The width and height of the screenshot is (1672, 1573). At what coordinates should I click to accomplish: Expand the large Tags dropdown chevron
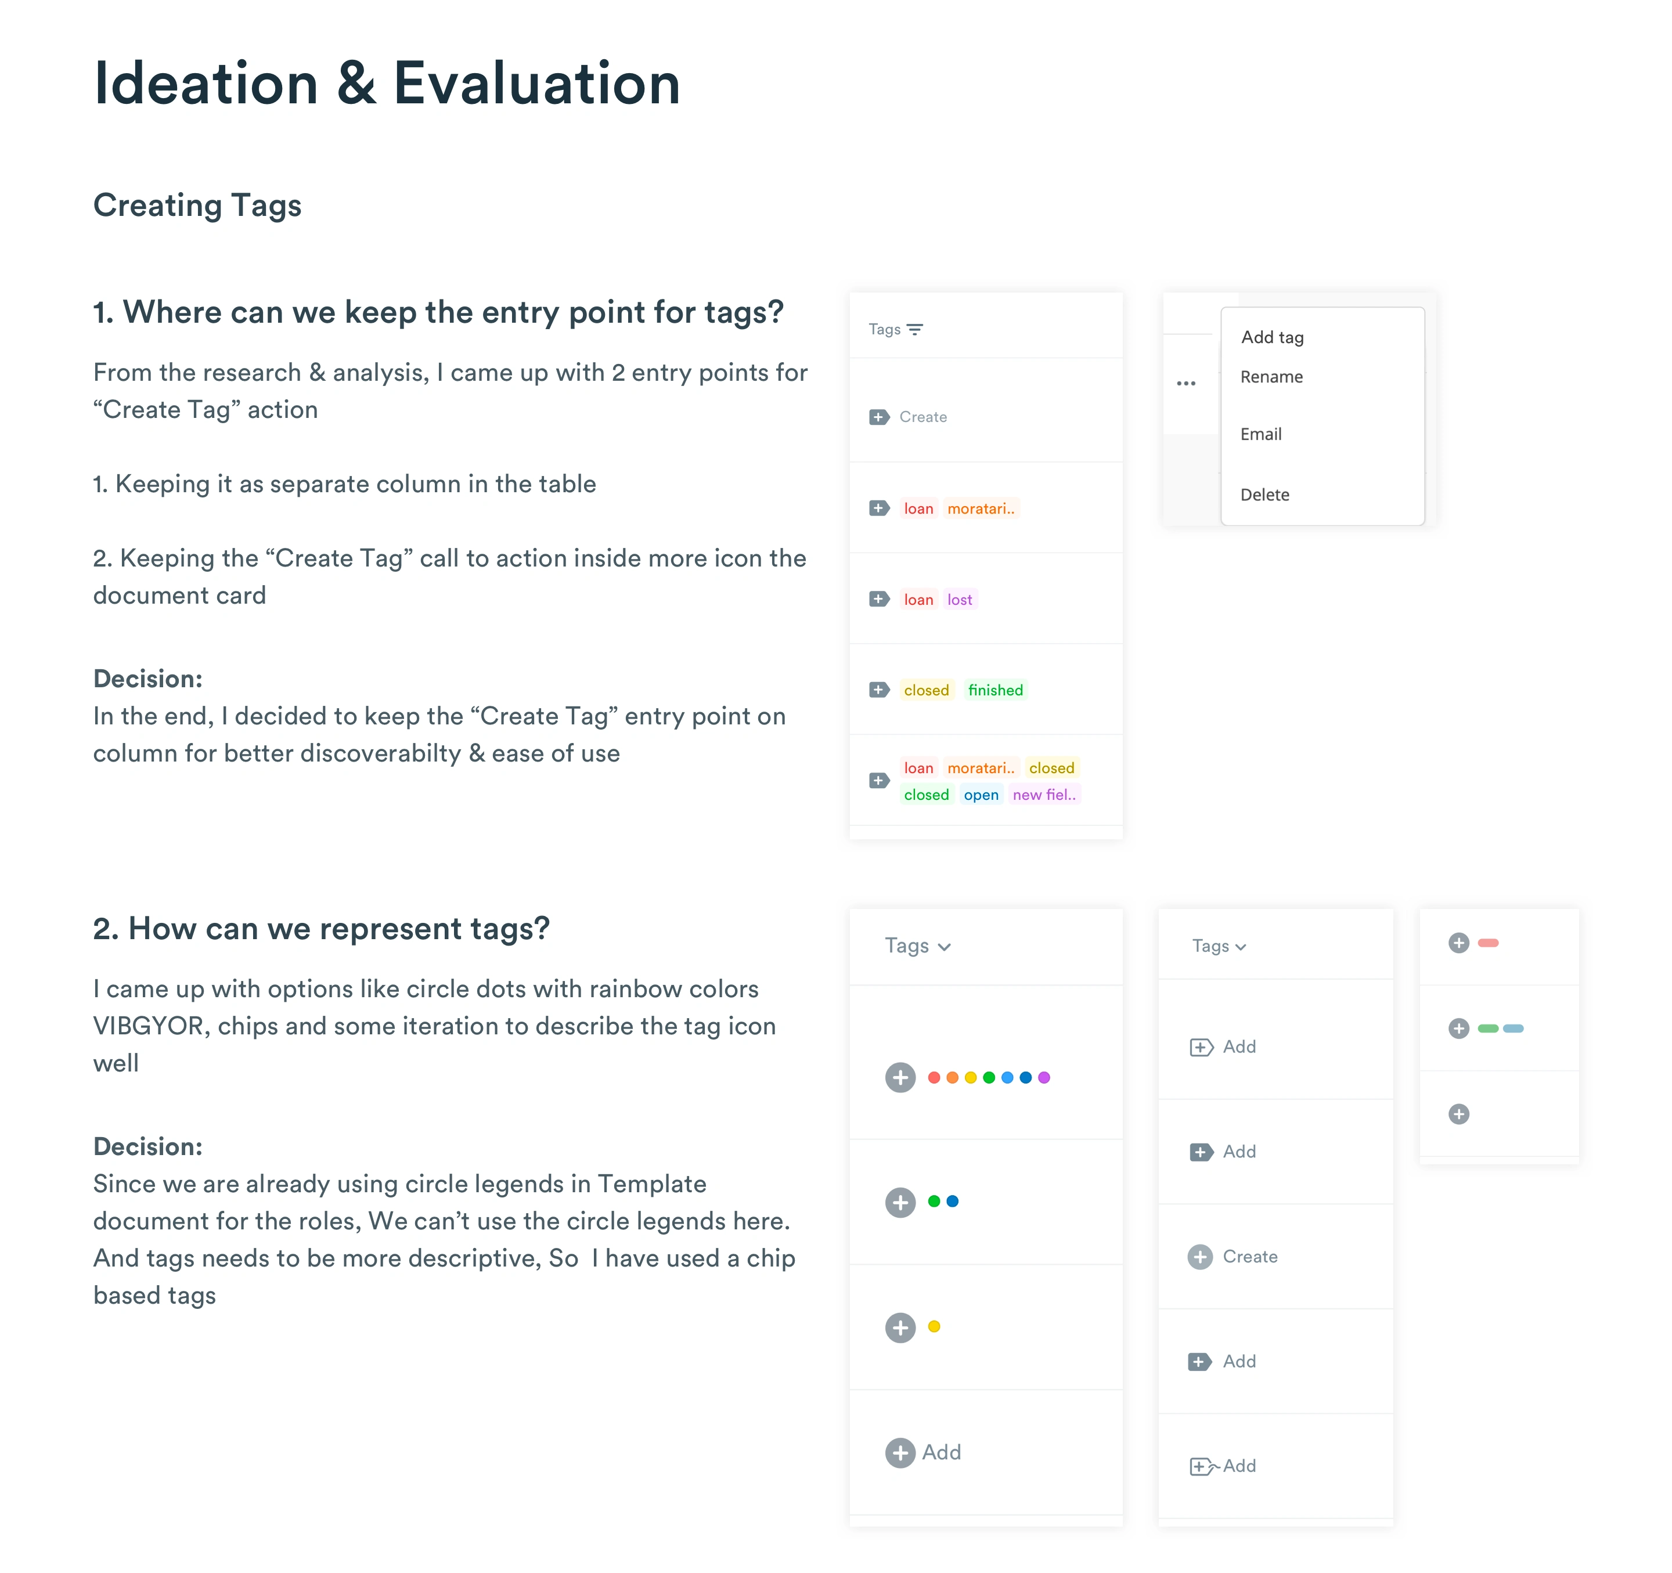pyautogui.click(x=945, y=947)
